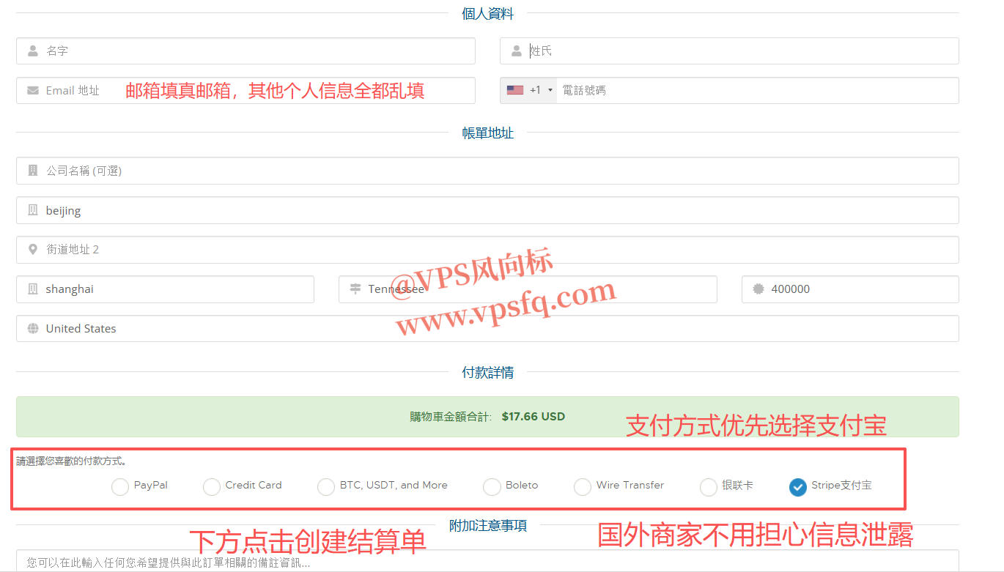Click the envelope icon beside Email 地址

coord(33,91)
